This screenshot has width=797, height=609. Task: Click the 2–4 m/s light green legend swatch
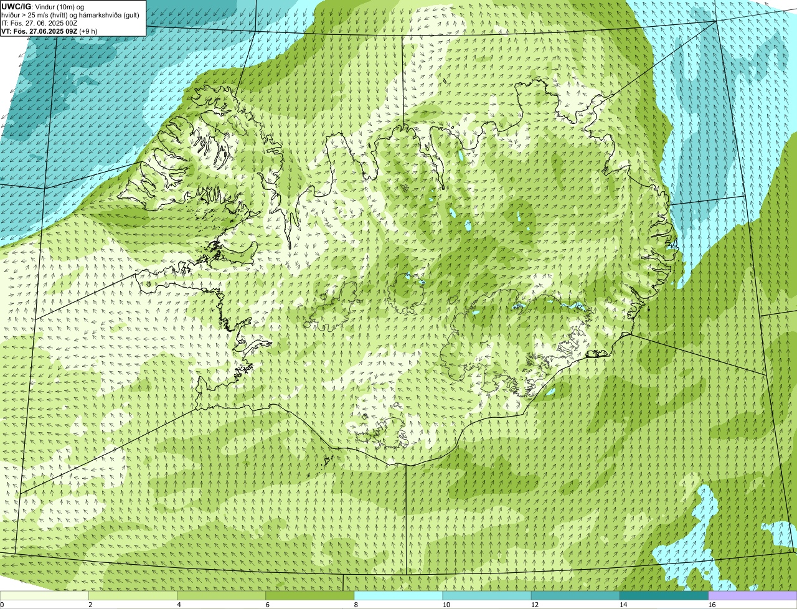pyautogui.click(x=133, y=596)
